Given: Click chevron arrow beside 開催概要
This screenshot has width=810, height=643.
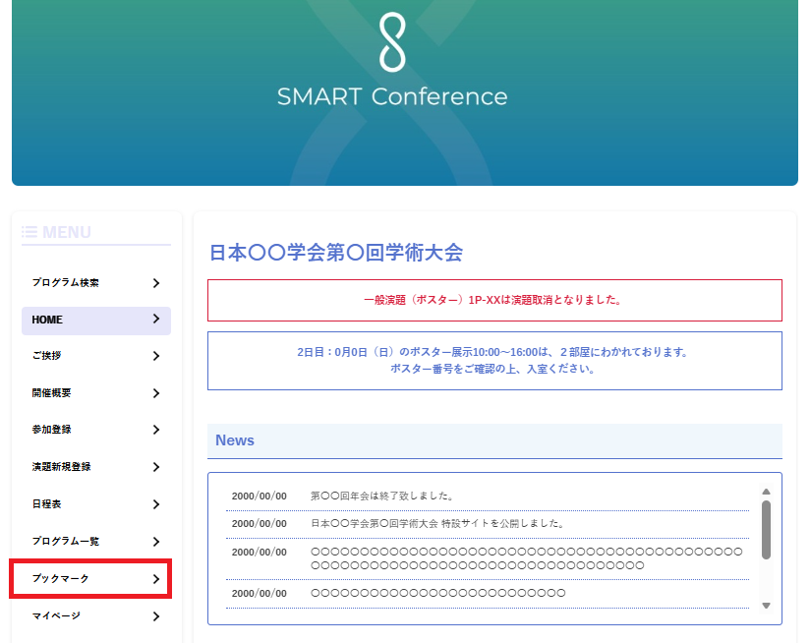Looking at the screenshot, I should click(156, 393).
